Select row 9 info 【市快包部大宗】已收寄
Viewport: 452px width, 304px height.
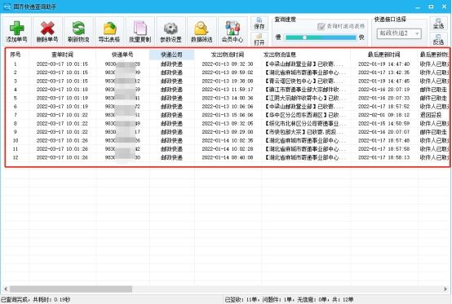tap(304, 132)
